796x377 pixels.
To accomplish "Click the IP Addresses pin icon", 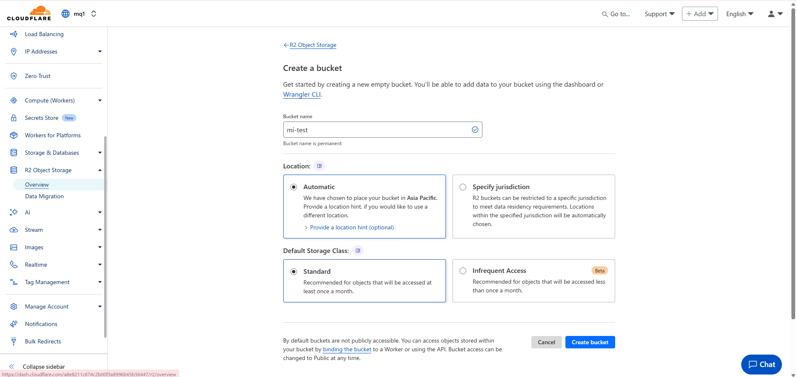I will pyautogui.click(x=14, y=51).
